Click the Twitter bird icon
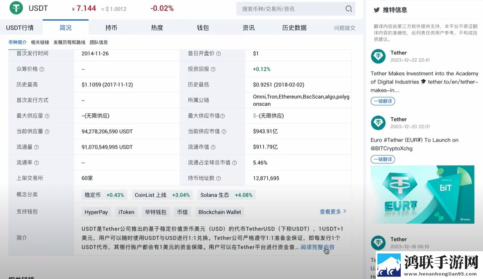483x279 pixels. pyautogui.click(x=377, y=10)
